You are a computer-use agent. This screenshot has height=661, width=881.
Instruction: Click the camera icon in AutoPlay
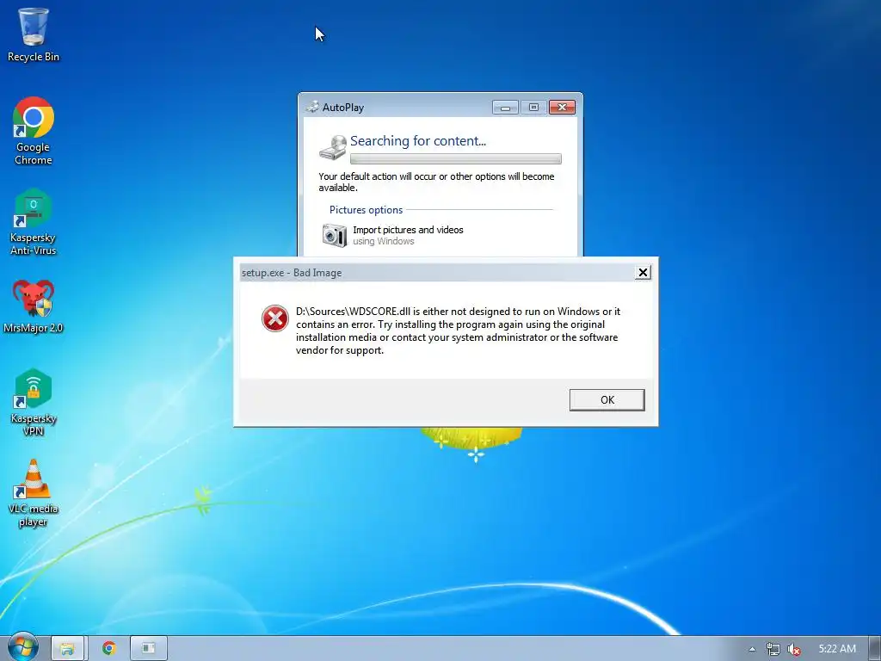point(335,235)
